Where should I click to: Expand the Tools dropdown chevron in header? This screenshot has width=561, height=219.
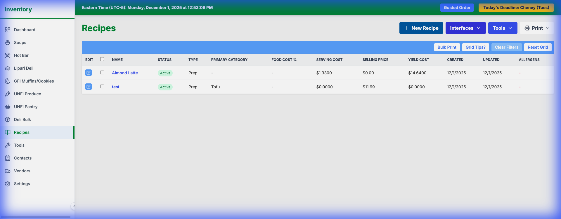(x=510, y=28)
